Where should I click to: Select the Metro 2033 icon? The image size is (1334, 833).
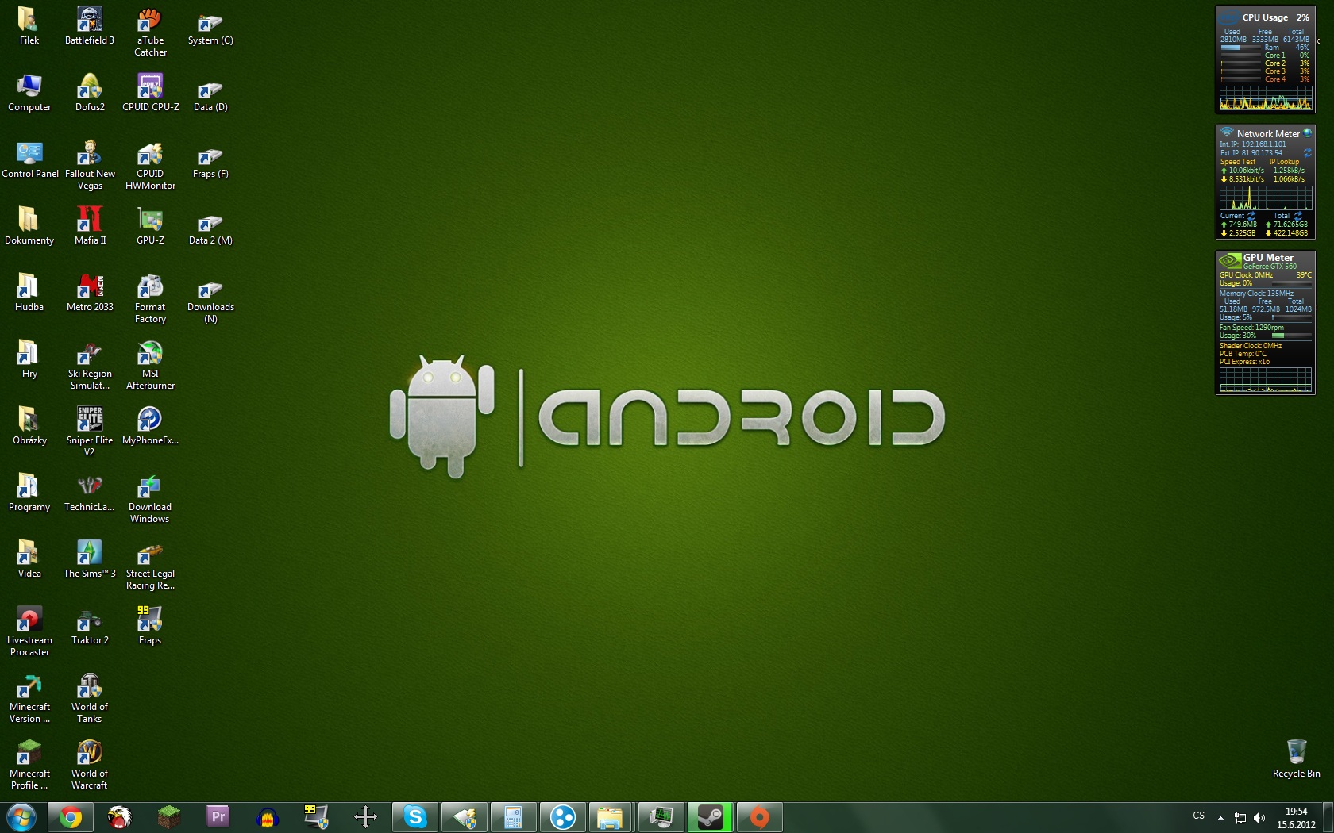pos(90,293)
